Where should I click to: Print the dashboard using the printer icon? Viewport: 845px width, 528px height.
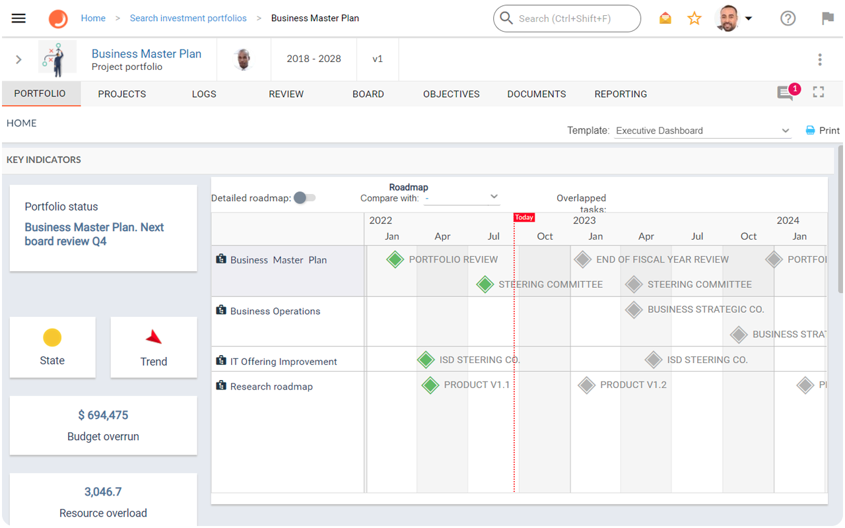click(x=811, y=130)
